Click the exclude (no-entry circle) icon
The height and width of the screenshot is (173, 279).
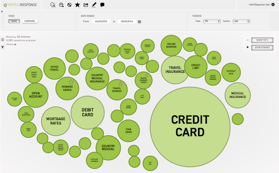pos(69,5)
